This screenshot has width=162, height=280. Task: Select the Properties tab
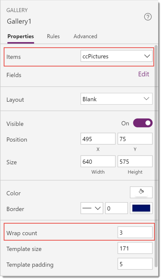pyautogui.click(x=21, y=36)
